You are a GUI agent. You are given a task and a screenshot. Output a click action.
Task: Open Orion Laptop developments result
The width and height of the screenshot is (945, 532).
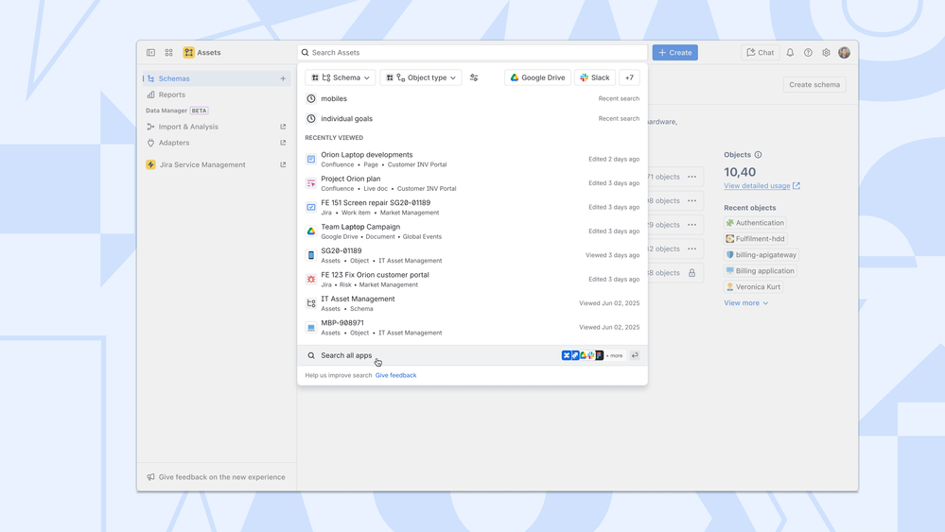(473, 159)
